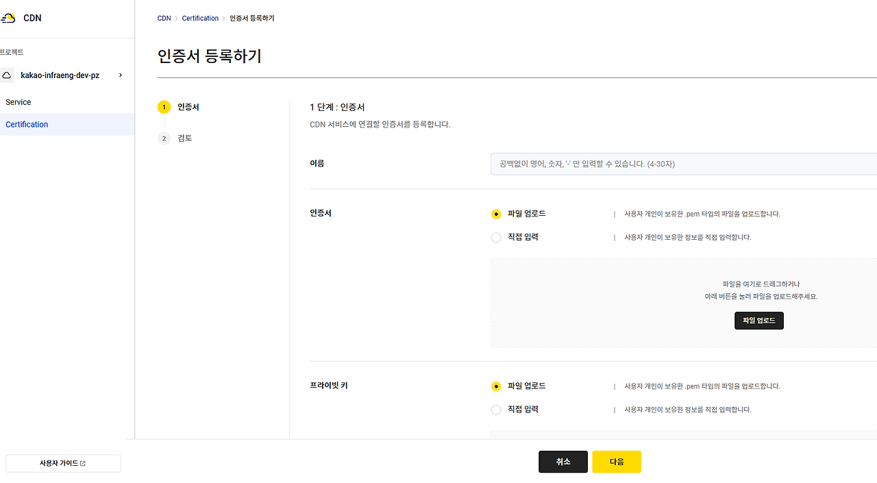Click the breadcrumb separator chevron after CDN
Screen dimensions: 877x483
tap(176, 18)
